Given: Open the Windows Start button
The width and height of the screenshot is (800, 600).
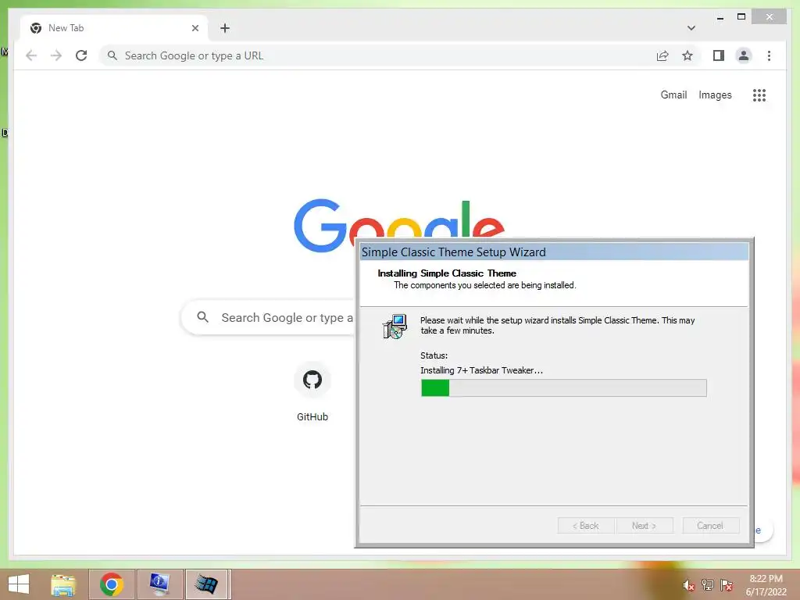Looking at the screenshot, I should pos(19,584).
